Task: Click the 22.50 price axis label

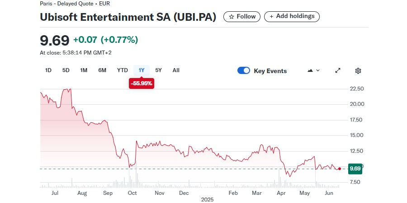Action: click(x=357, y=89)
